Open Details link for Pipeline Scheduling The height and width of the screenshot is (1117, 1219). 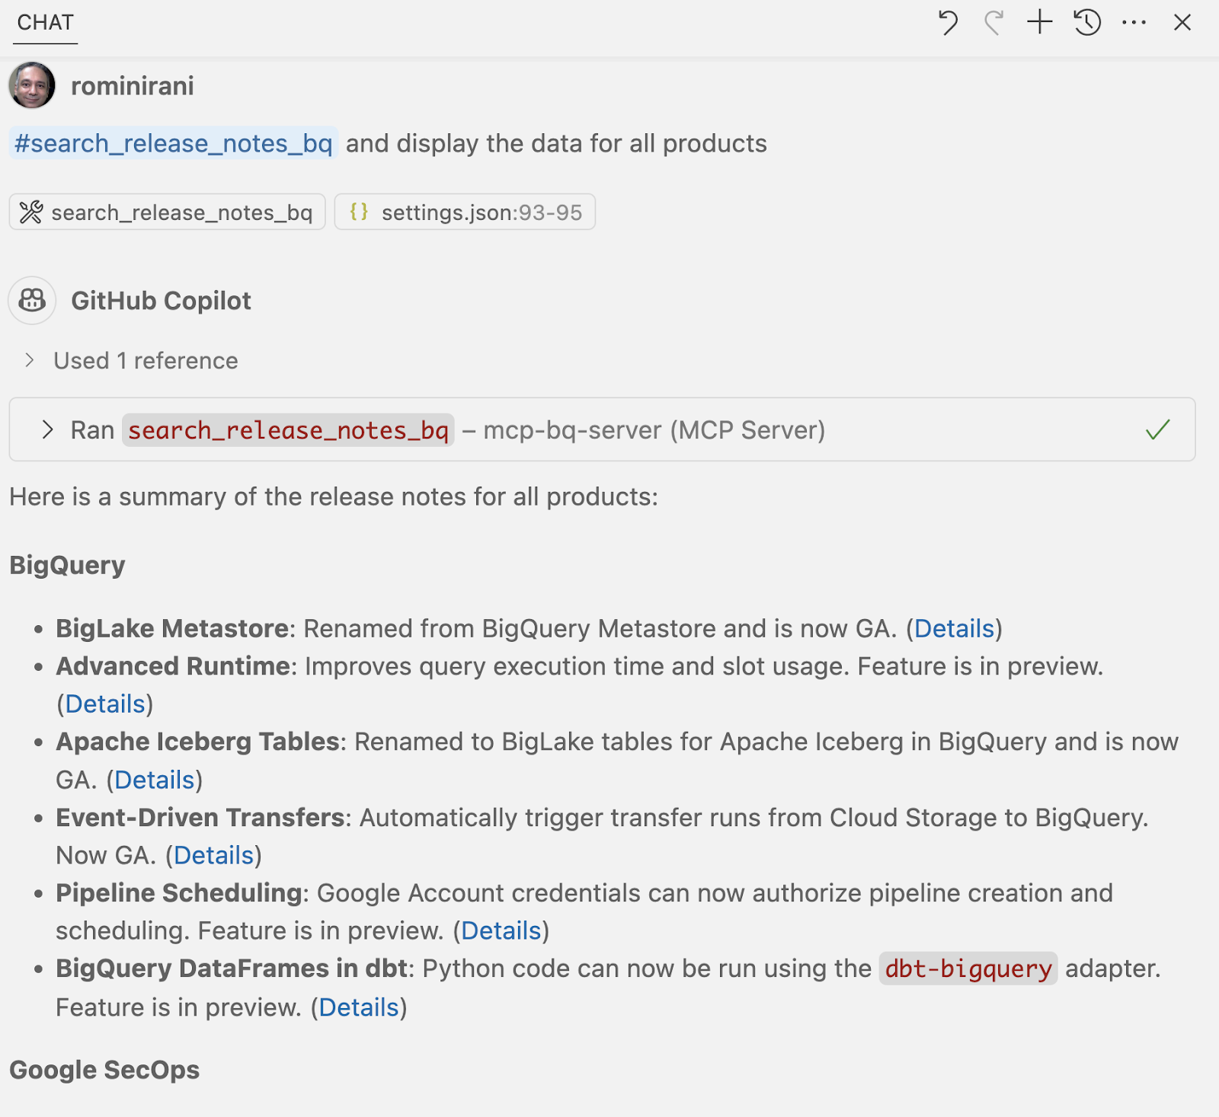tap(501, 931)
